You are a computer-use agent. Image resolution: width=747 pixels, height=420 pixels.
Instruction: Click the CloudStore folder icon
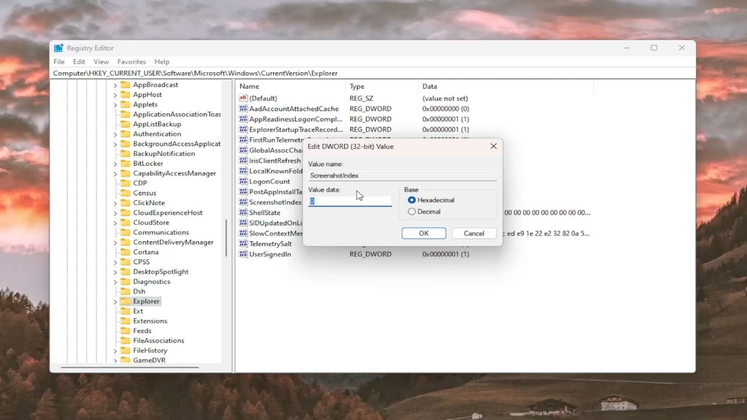(x=125, y=222)
